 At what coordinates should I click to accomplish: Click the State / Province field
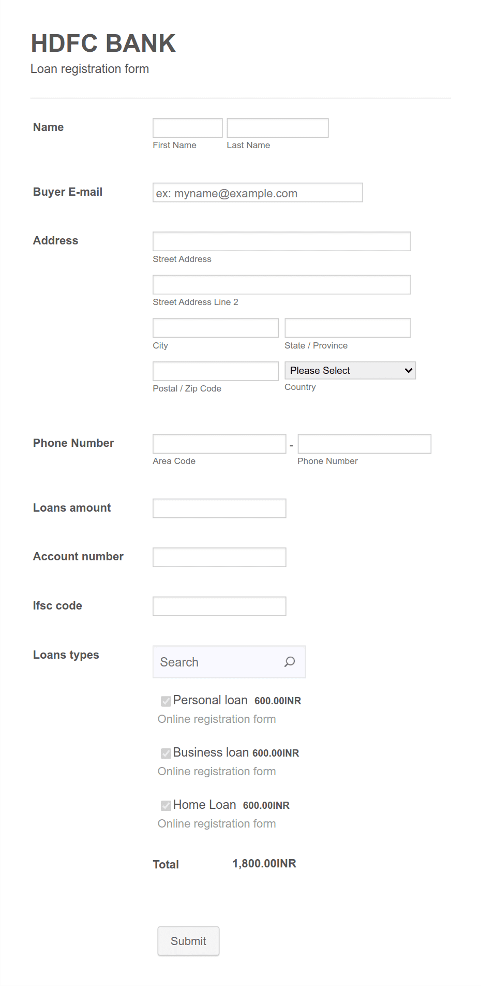coord(347,327)
